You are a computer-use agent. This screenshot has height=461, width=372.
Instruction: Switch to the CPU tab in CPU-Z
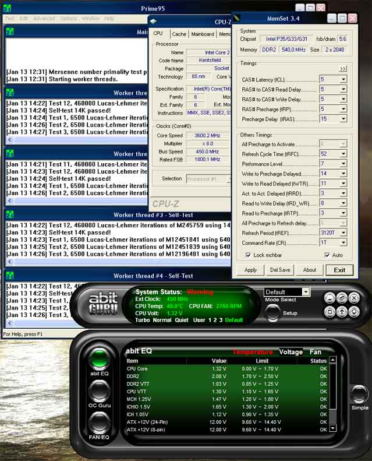158,34
